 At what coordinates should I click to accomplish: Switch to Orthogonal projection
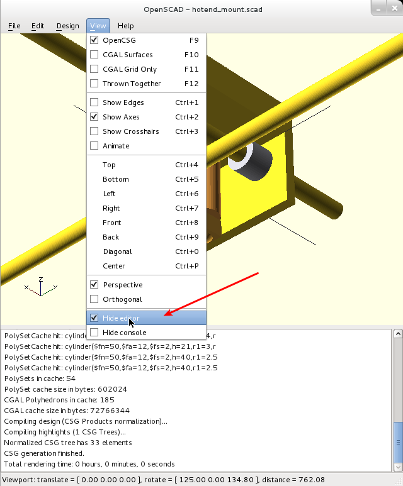pos(146,299)
